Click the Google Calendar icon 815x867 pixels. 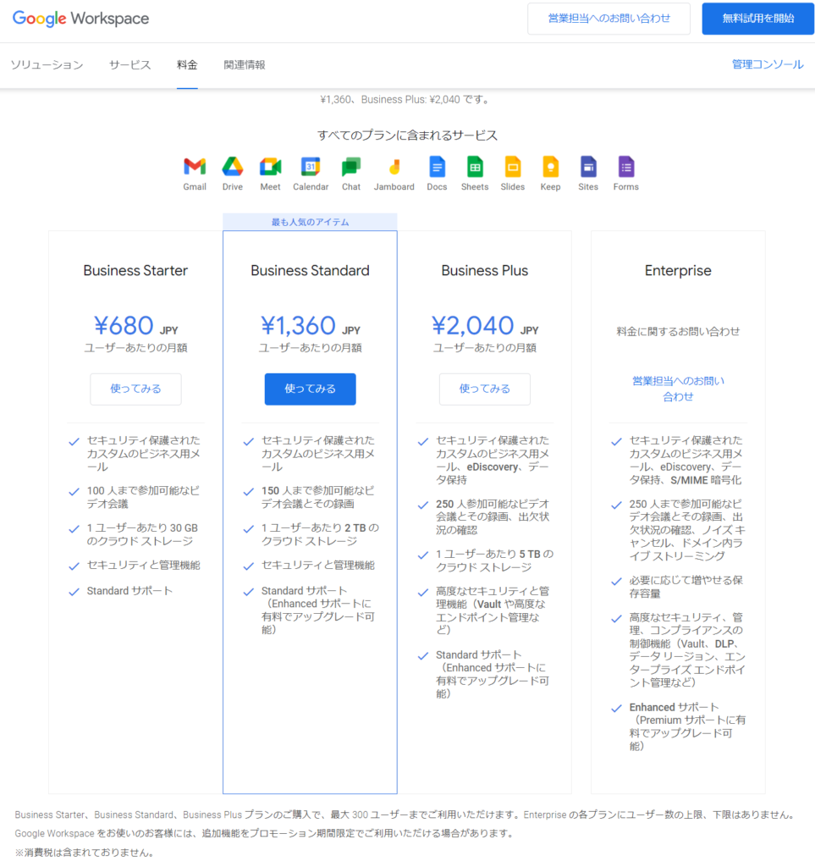point(311,167)
